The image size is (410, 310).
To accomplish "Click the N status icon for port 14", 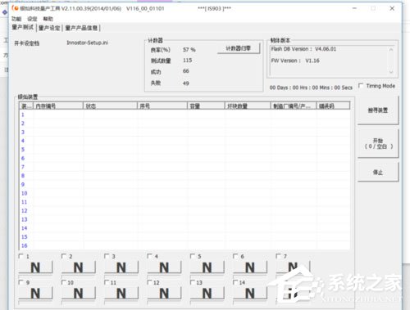I will (x=250, y=294).
